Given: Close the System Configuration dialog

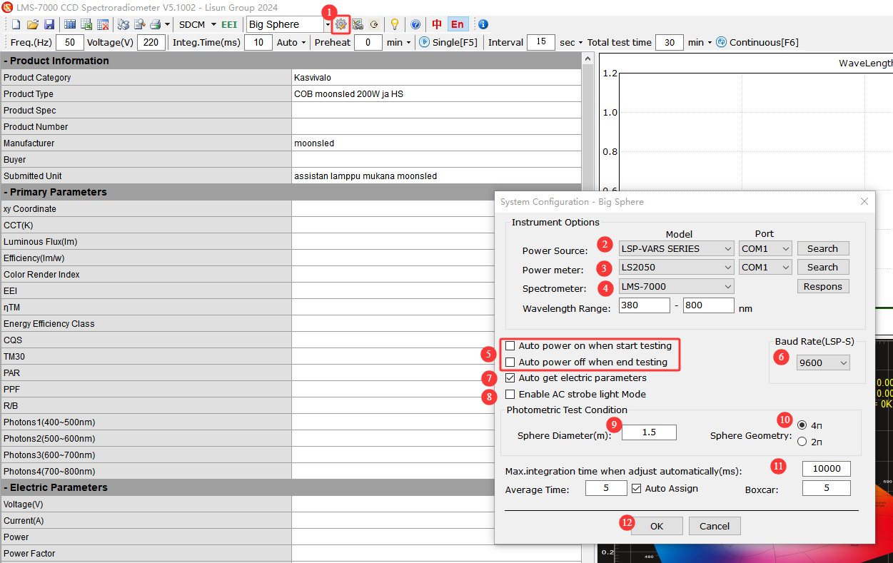Looking at the screenshot, I should pyautogui.click(x=864, y=202).
